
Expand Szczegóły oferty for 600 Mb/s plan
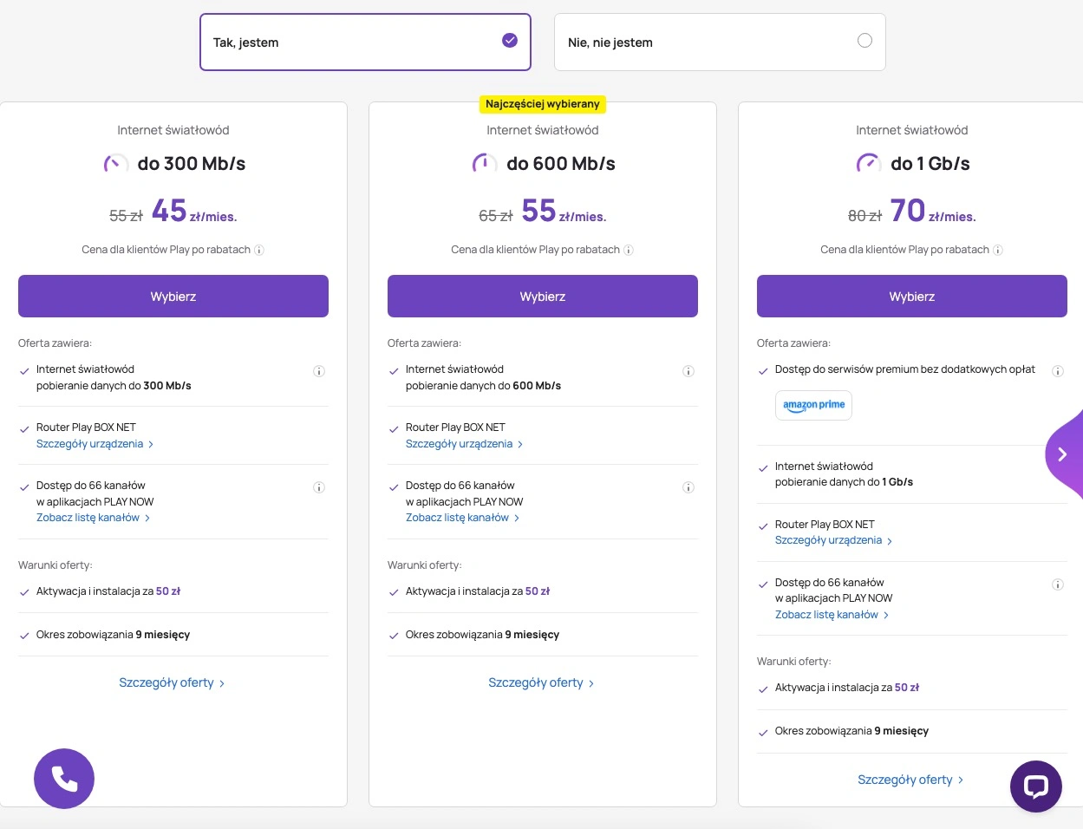[542, 683]
